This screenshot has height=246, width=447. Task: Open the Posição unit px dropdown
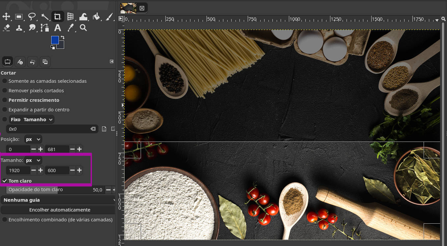[33, 139]
